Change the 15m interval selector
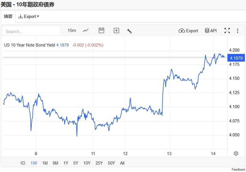Image resolution: width=246 pixels, height=172 pixels. 72,31
